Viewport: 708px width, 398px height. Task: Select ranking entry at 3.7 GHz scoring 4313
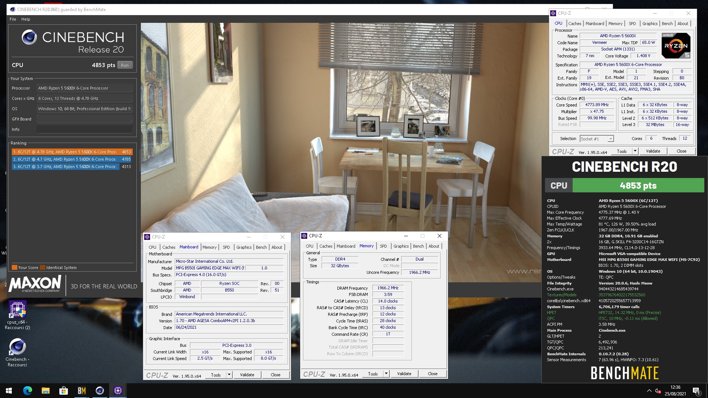[x=72, y=167]
